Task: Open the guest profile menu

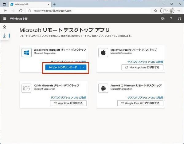Action: 167,11
